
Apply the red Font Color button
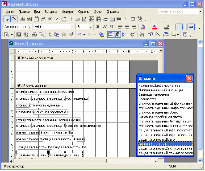[155, 27]
